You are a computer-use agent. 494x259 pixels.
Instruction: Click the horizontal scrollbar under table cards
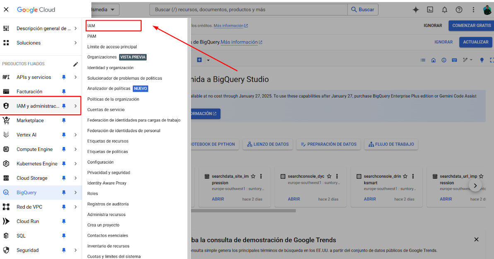[x=244, y=211]
